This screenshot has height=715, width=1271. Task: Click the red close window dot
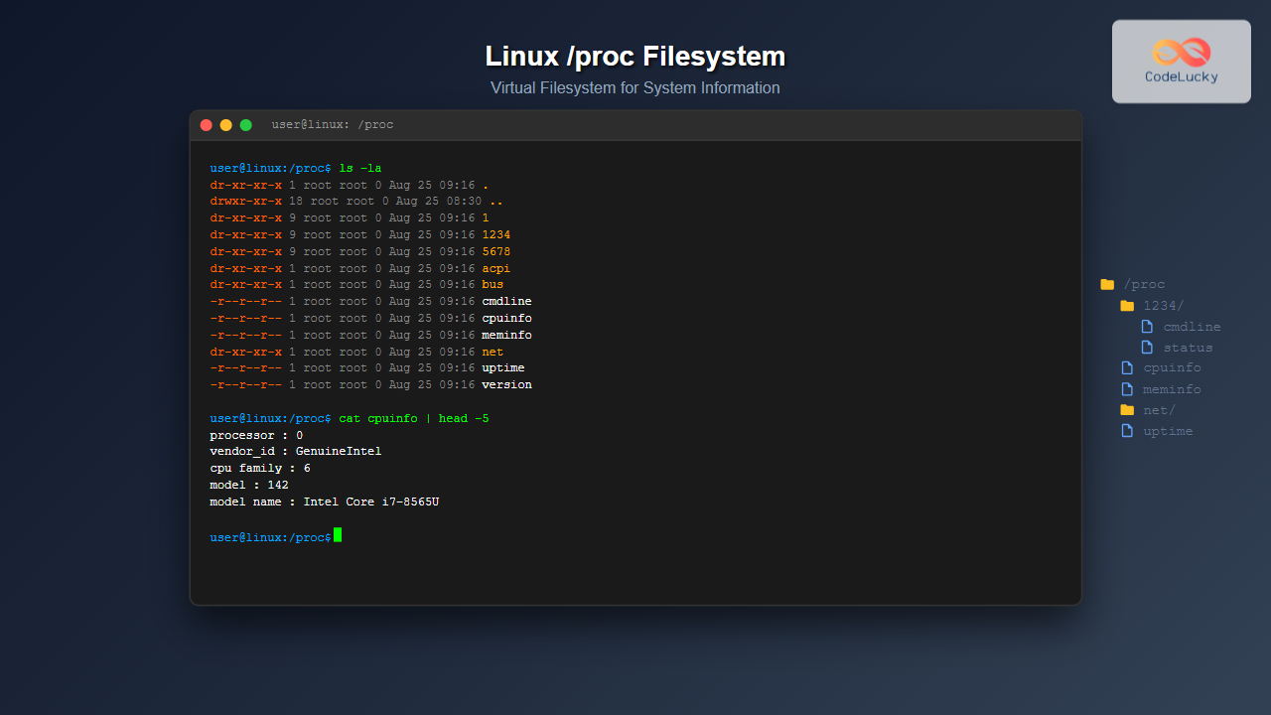(207, 125)
